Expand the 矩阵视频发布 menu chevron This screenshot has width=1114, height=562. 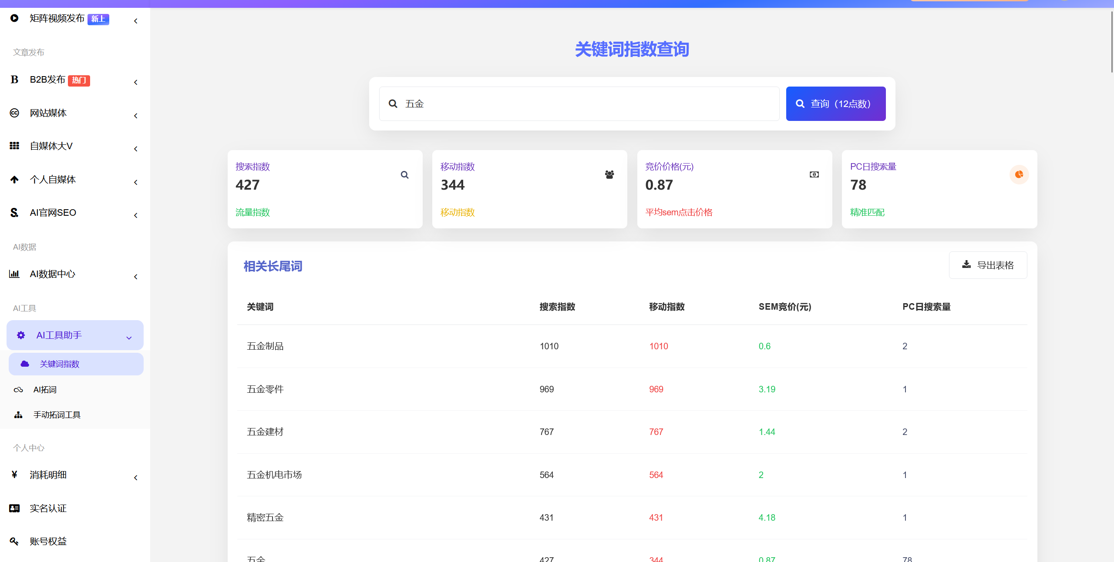coord(136,21)
